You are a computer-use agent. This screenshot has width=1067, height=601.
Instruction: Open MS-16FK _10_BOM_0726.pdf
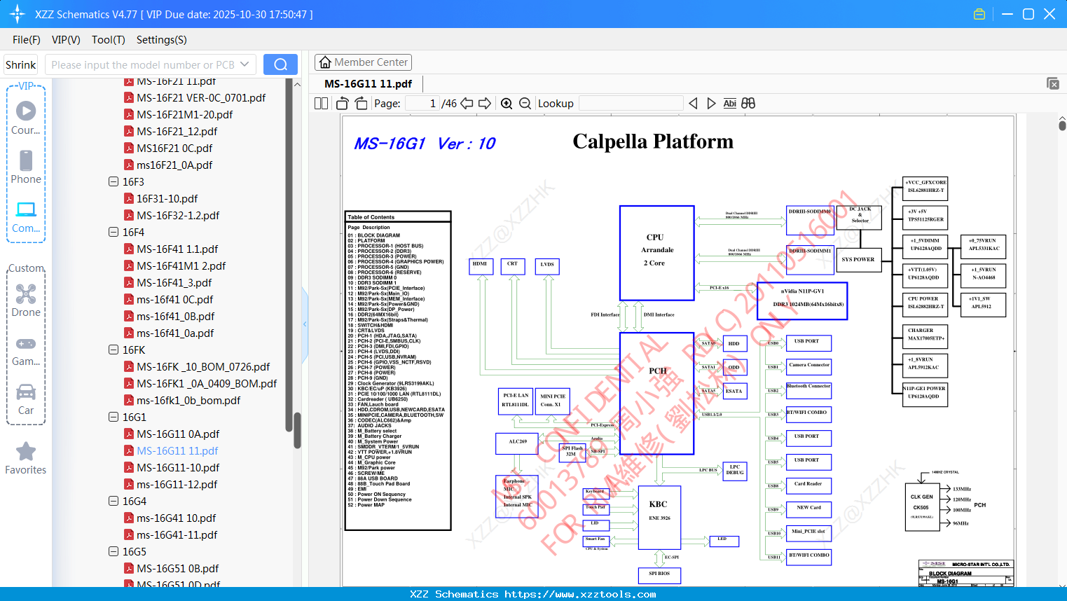click(x=203, y=366)
